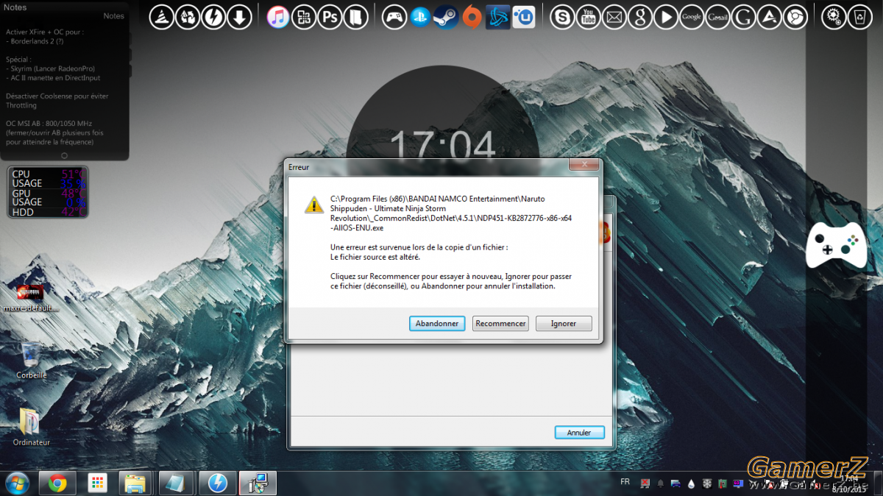883x496 pixels.
Task: Click Recommencer to retry the copy
Action: 500,323
